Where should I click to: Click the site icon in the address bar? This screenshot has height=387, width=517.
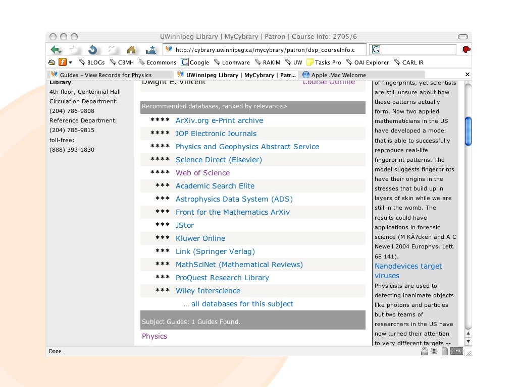[x=169, y=49]
